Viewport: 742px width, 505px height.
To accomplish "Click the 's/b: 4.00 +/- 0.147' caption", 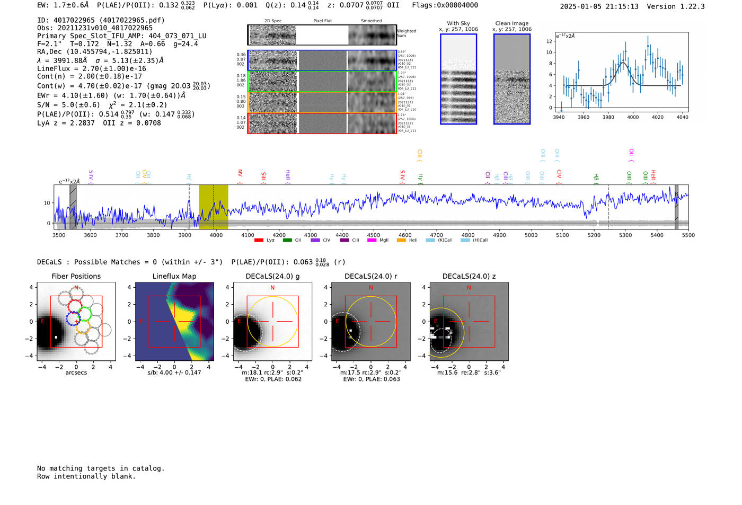I will click(174, 373).
